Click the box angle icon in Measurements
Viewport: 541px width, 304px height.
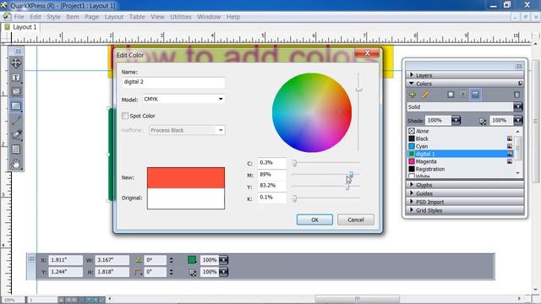pos(139,260)
